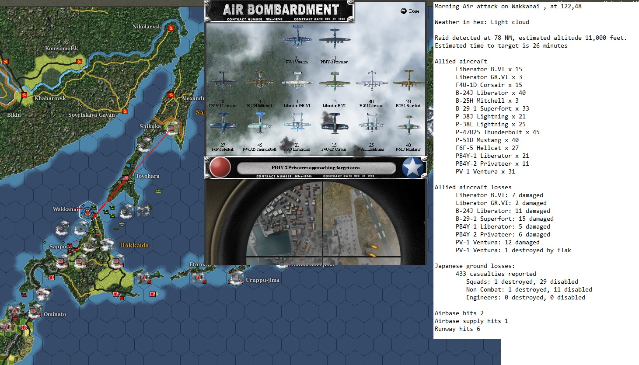Click the Toyohara map label
This screenshot has height=365, width=639.
147,176
